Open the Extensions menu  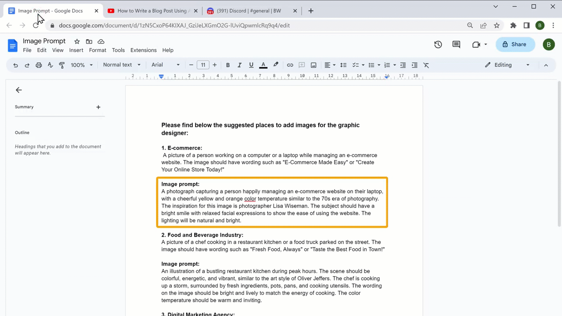pyautogui.click(x=144, y=50)
